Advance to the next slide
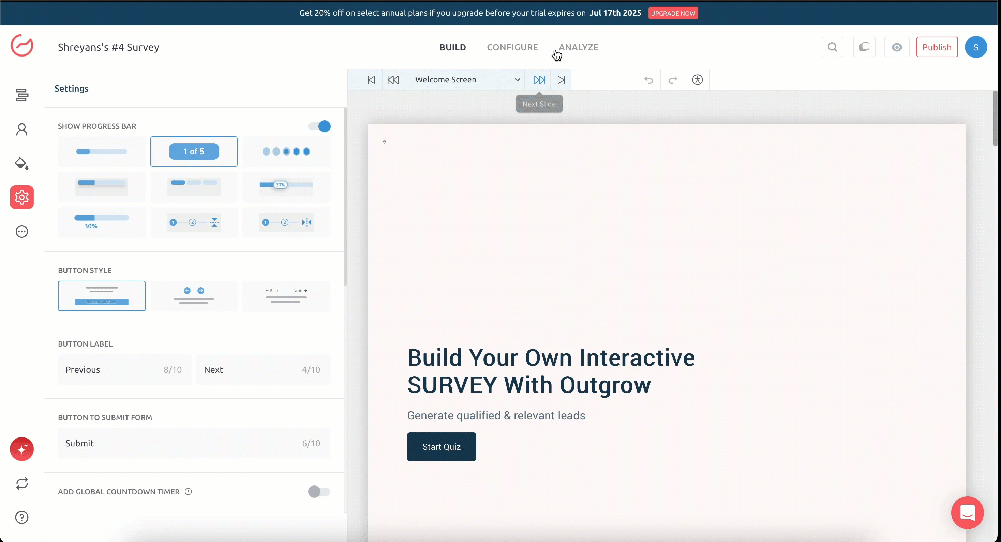Screen dimensions: 1001x542 [539, 80]
